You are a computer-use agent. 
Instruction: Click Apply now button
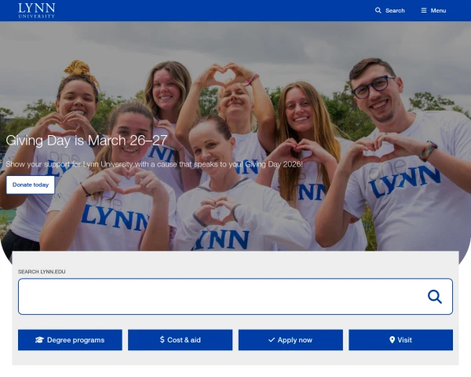(290, 340)
